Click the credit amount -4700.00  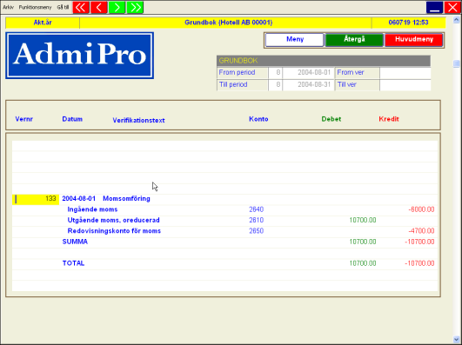(421, 231)
